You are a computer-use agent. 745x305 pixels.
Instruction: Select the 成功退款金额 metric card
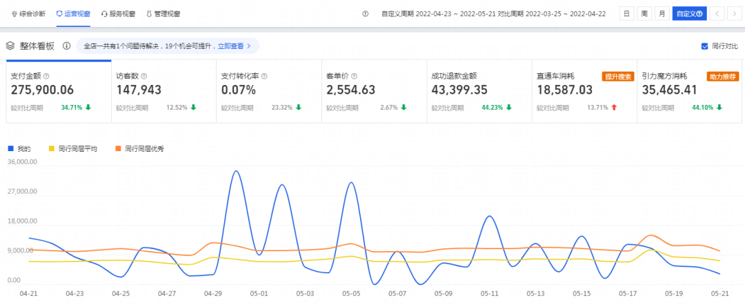[479, 90]
